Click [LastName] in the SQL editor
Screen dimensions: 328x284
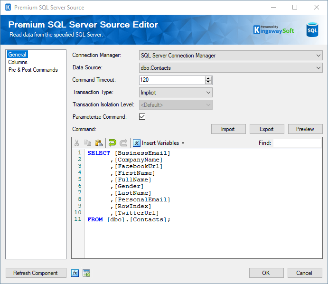pos(133,193)
